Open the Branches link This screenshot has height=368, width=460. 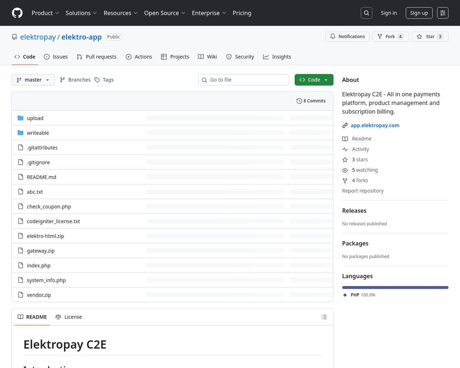(x=75, y=80)
